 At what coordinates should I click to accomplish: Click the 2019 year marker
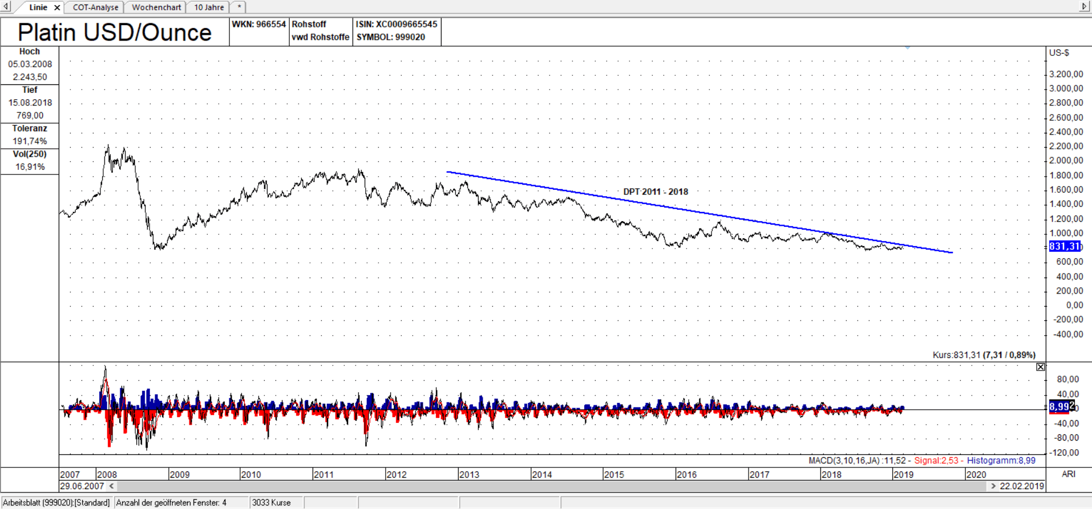(x=903, y=474)
